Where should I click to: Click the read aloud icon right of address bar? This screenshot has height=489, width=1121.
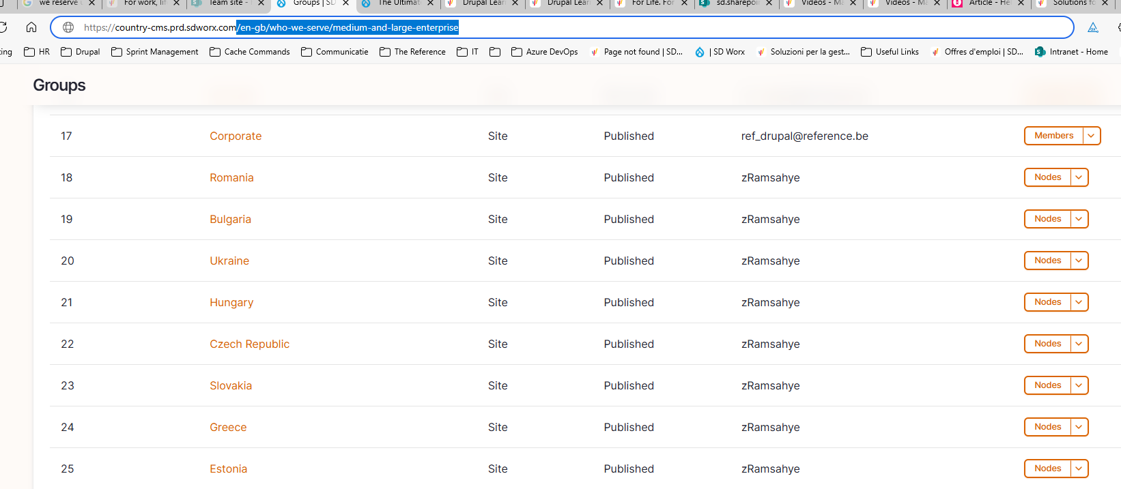tap(1093, 27)
